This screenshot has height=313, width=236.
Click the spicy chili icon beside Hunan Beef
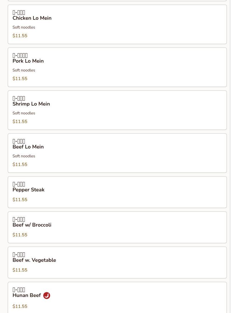pyautogui.click(x=47, y=296)
